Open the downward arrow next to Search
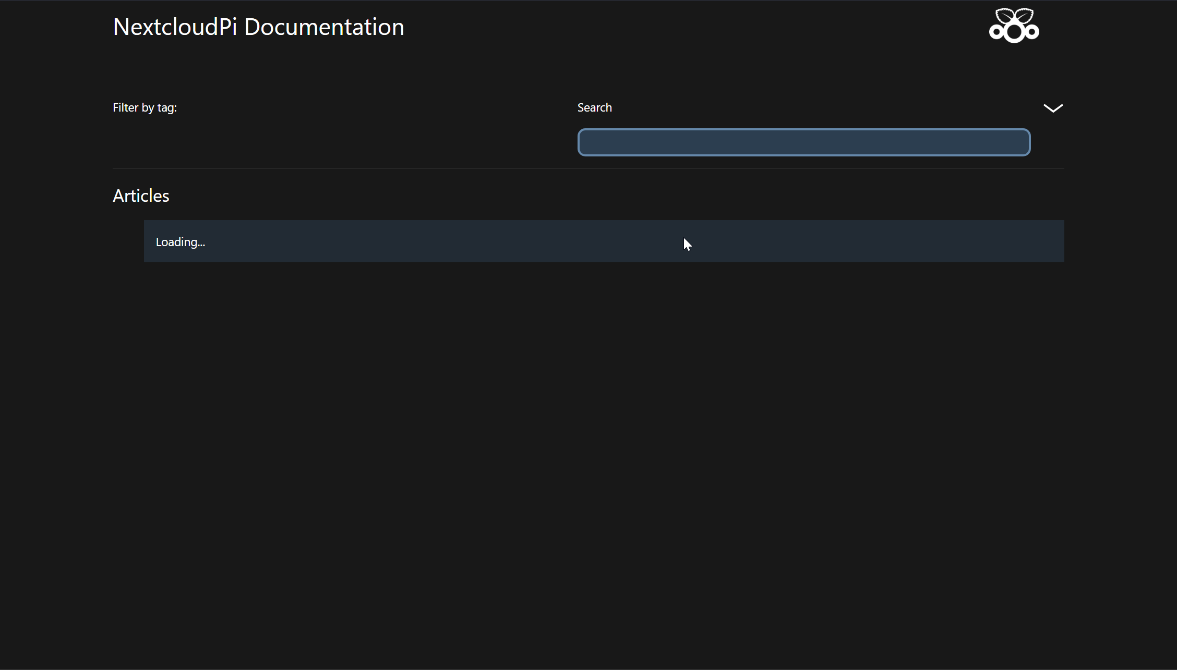Screen dimensions: 1177x670 [x=1053, y=108]
